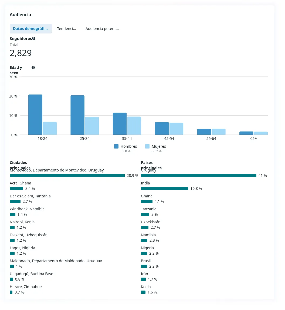Viewport: 285px width, 310px height.
Task: Select the Hombres bar for ages 65+
Action: point(246,133)
